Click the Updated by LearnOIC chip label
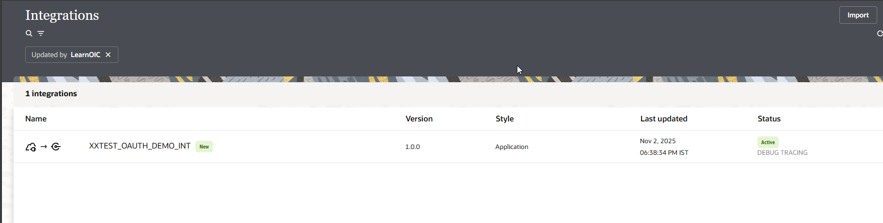 65,55
